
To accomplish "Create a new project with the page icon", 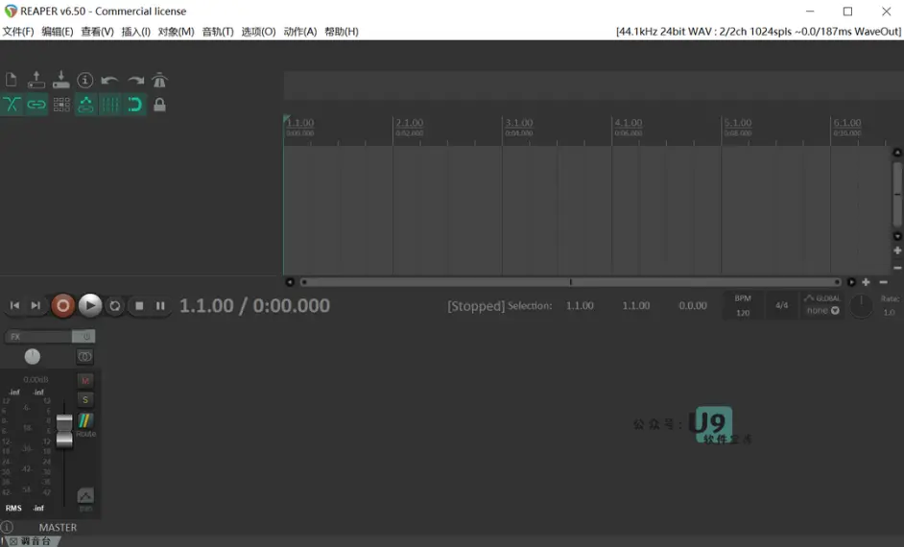I will (x=11, y=80).
